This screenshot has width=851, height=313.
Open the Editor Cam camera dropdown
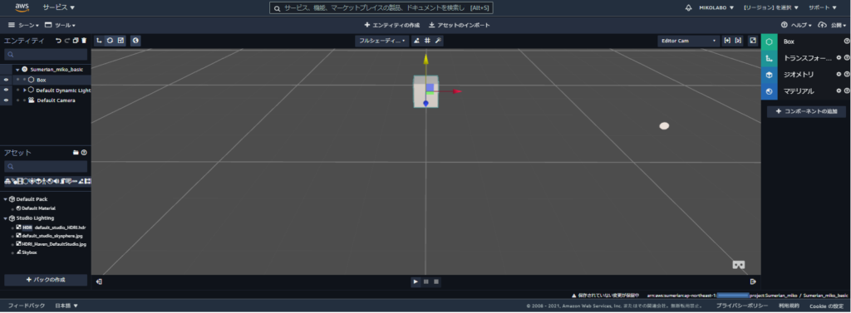[688, 41]
